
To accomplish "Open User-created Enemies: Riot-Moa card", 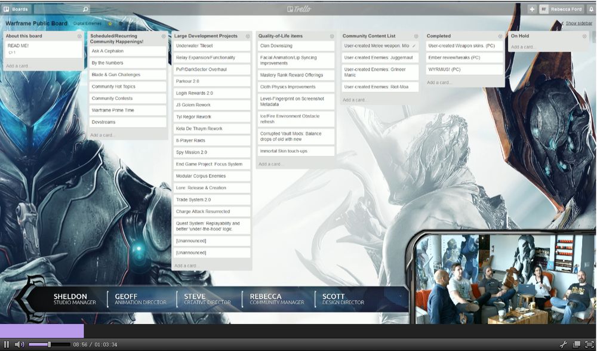I will 380,87.
